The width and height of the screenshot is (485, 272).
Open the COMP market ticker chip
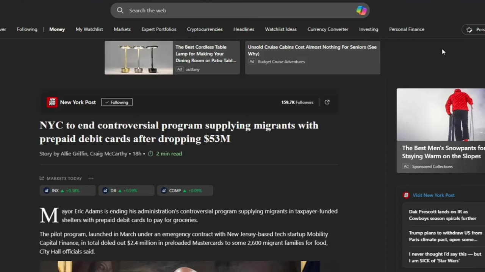[x=185, y=191]
